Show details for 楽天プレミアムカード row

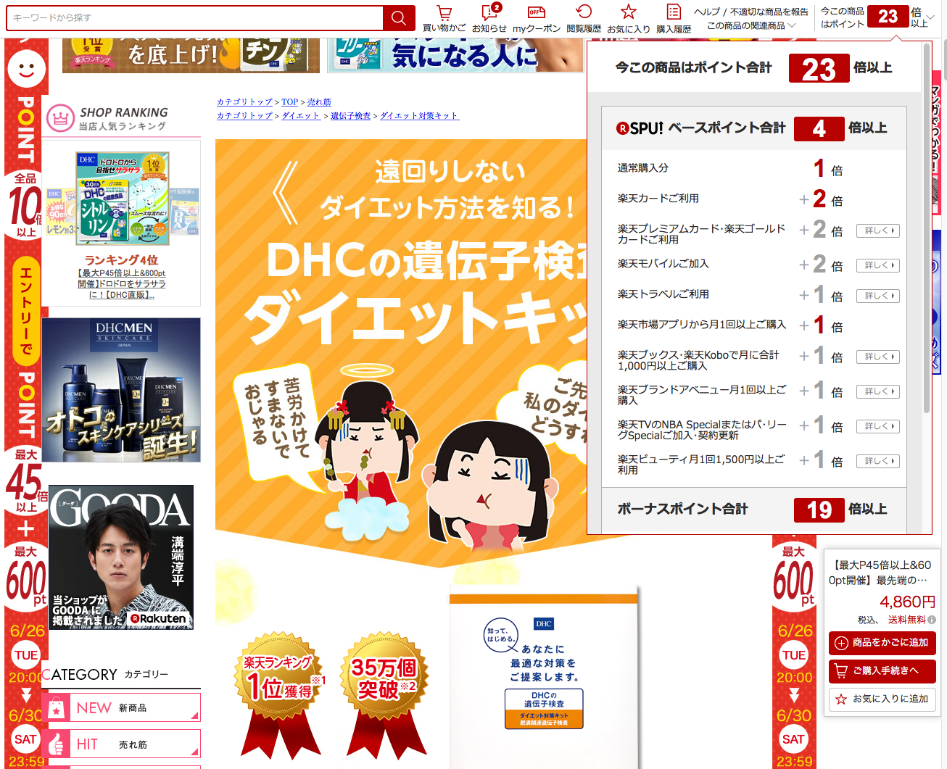(x=877, y=230)
